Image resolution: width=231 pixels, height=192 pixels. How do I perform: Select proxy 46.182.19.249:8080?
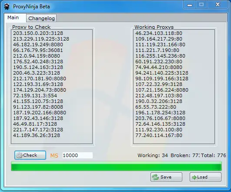click(38, 45)
